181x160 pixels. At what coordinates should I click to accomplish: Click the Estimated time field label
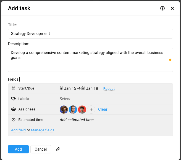click(x=31, y=120)
